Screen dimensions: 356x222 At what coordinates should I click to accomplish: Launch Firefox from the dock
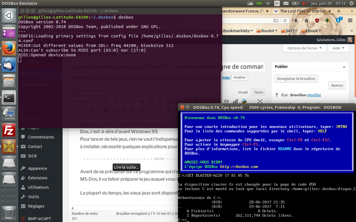[9, 48]
